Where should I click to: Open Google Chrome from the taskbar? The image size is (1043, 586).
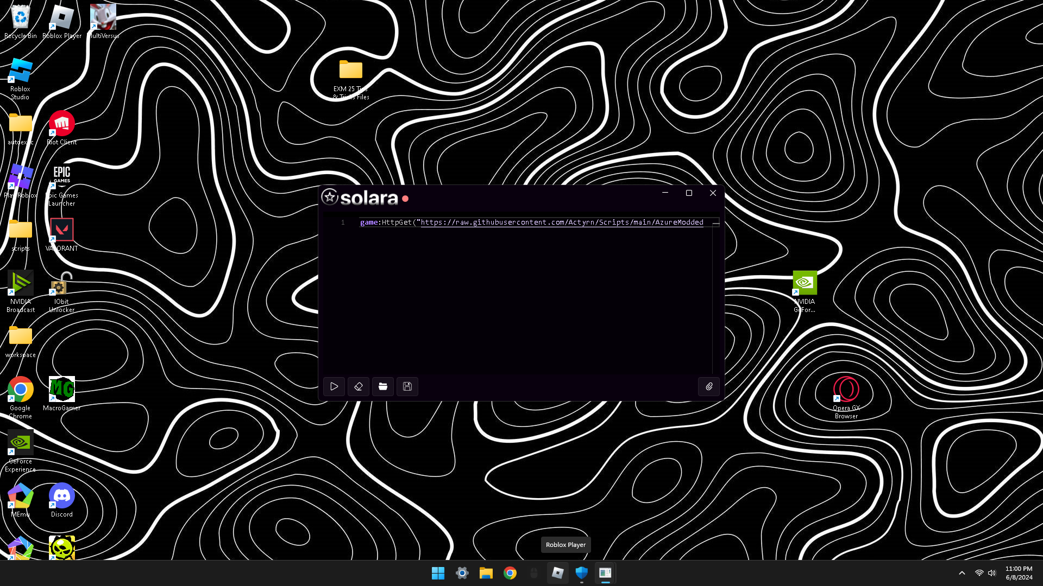click(x=510, y=573)
